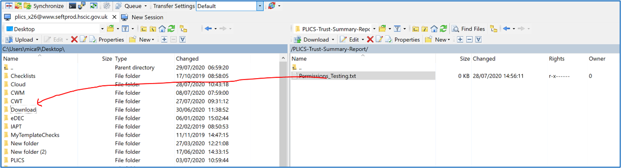The width and height of the screenshot is (621, 168).
Task: Click the red X delete icon in remote panel
Action: (x=370, y=40)
